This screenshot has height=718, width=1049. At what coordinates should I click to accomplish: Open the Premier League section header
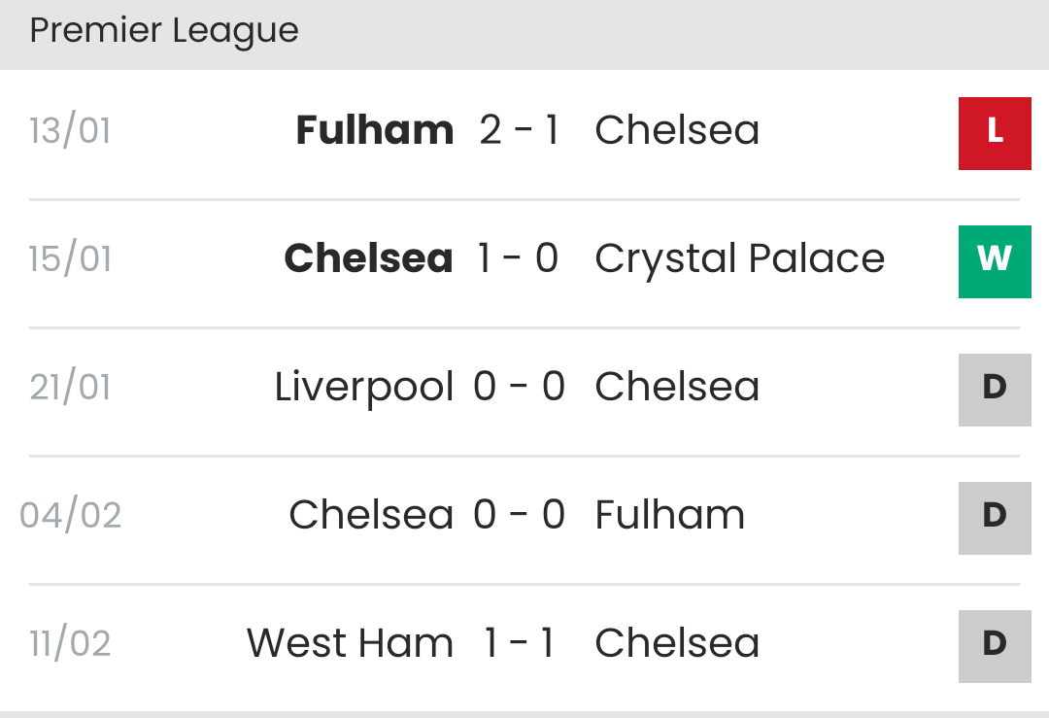tap(164, 31)
